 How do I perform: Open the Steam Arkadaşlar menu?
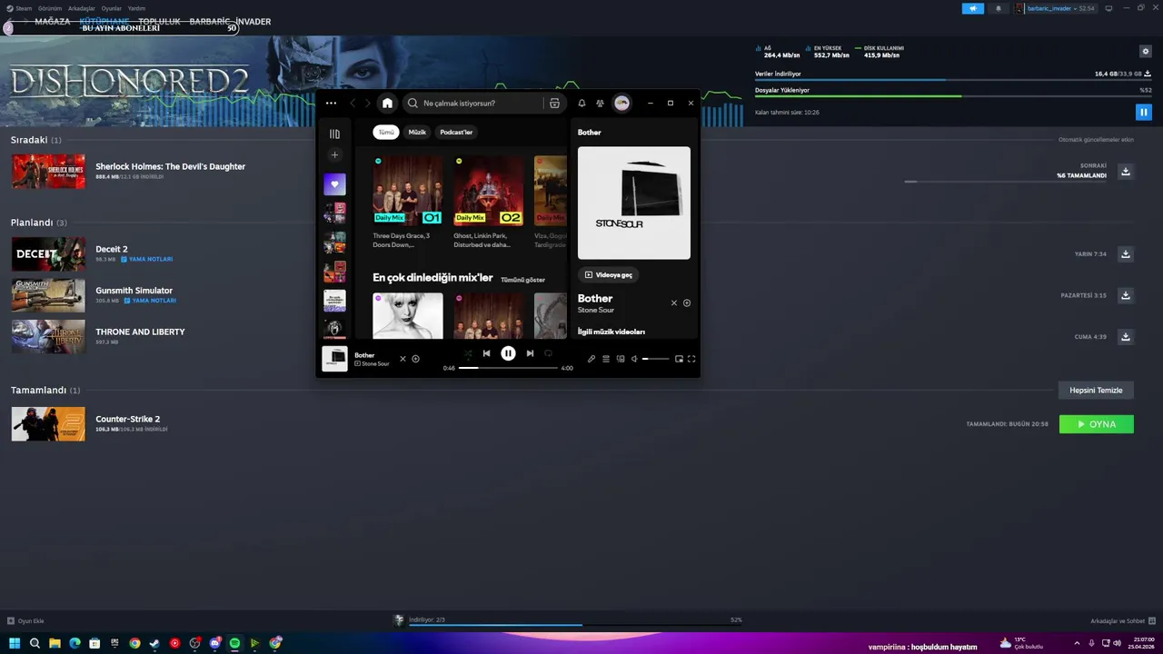click(x=82, y=8)
